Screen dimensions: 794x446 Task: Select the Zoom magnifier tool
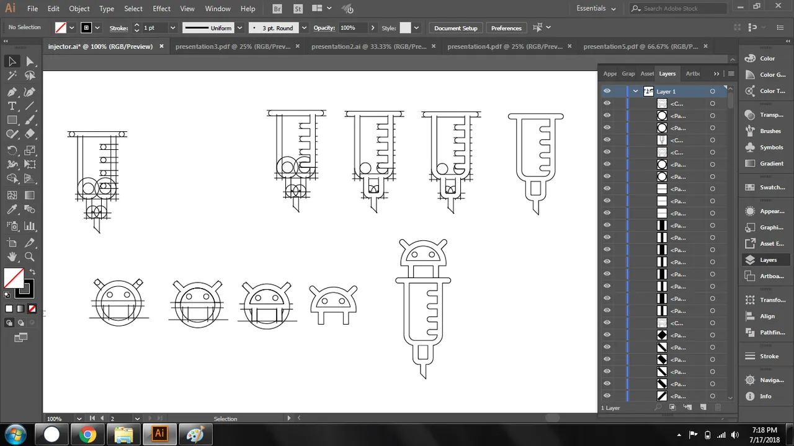coord(30,257)
